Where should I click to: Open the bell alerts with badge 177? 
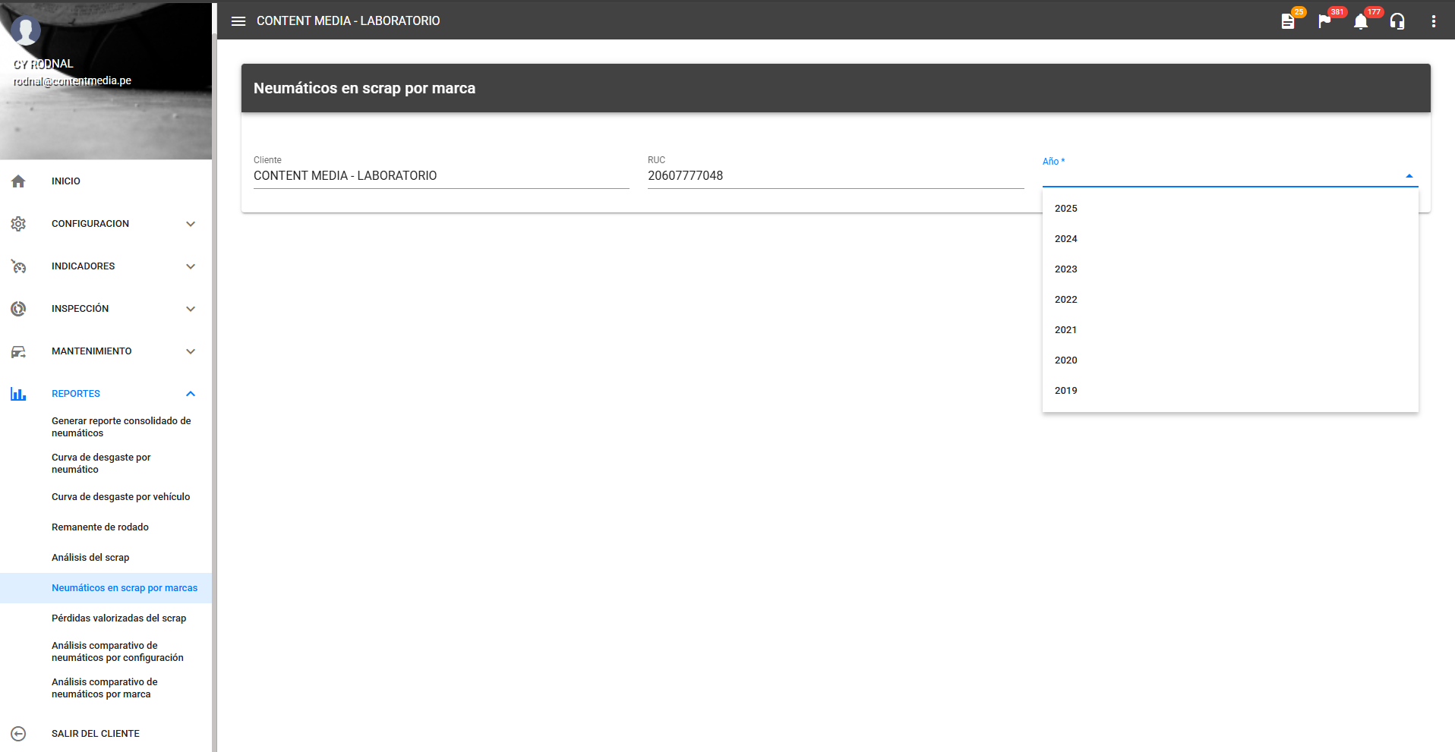click(1361, 21)
